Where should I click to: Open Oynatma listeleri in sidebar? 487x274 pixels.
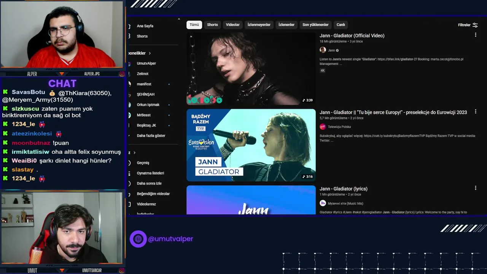[x=150, y=173]
